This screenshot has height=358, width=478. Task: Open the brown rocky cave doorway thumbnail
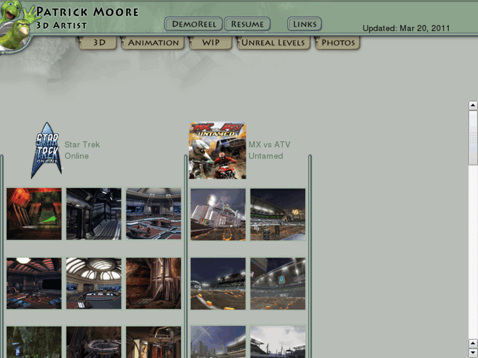154,283
